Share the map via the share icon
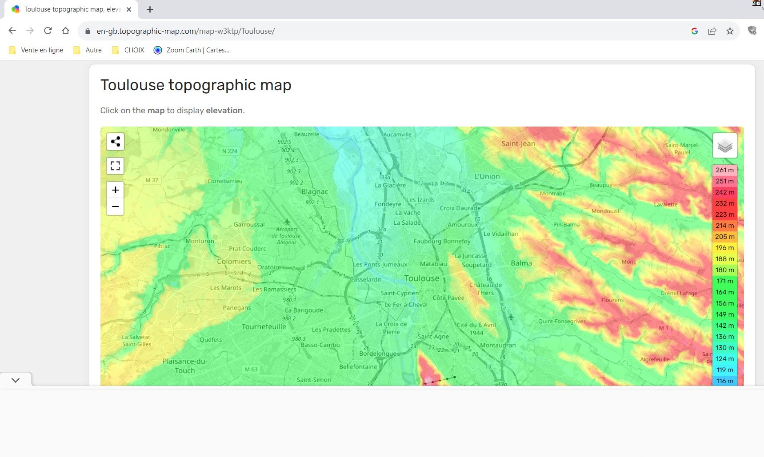Viewport: 764px width, 457px height. 115,141
